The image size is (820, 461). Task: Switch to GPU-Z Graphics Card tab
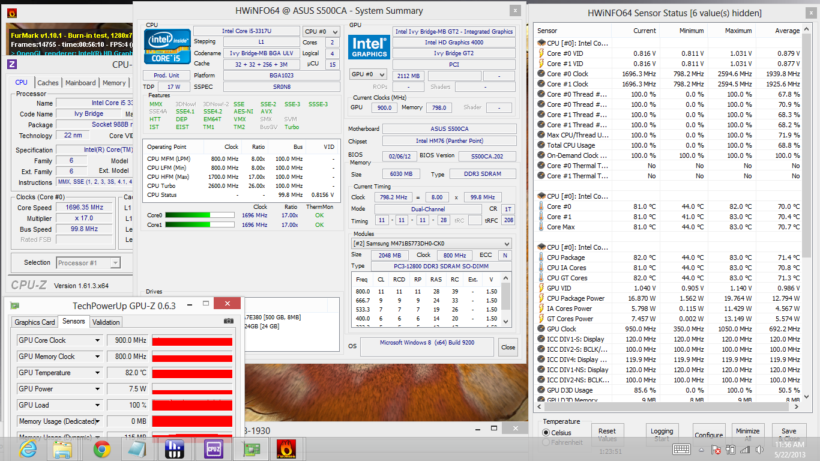35,322
